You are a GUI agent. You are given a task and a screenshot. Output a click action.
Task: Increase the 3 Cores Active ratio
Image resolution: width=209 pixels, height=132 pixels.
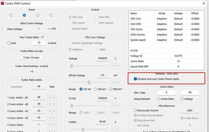tap(55, 111)
